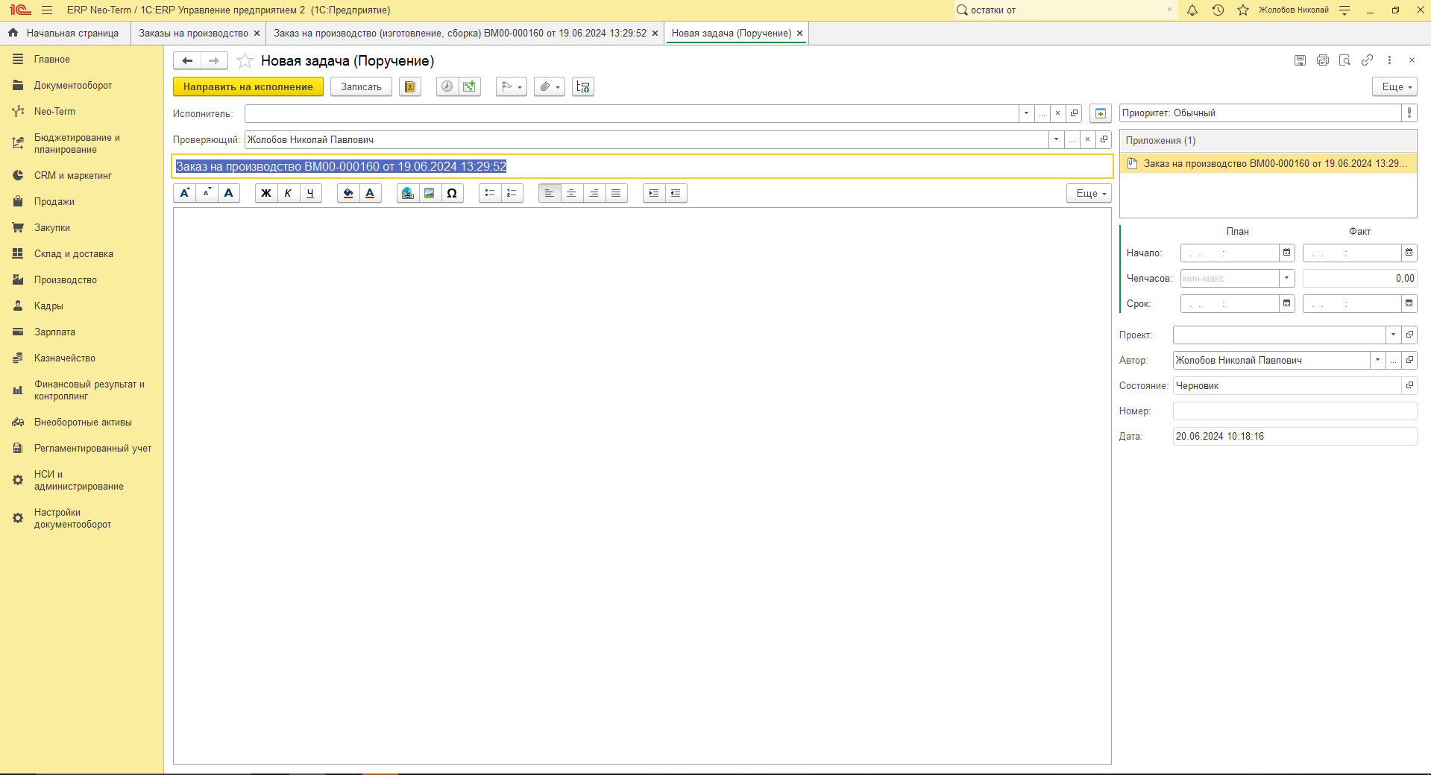Screen dimensions: 1431x775
Task: Open calendar for planned Срок date
Action: 1287,303
